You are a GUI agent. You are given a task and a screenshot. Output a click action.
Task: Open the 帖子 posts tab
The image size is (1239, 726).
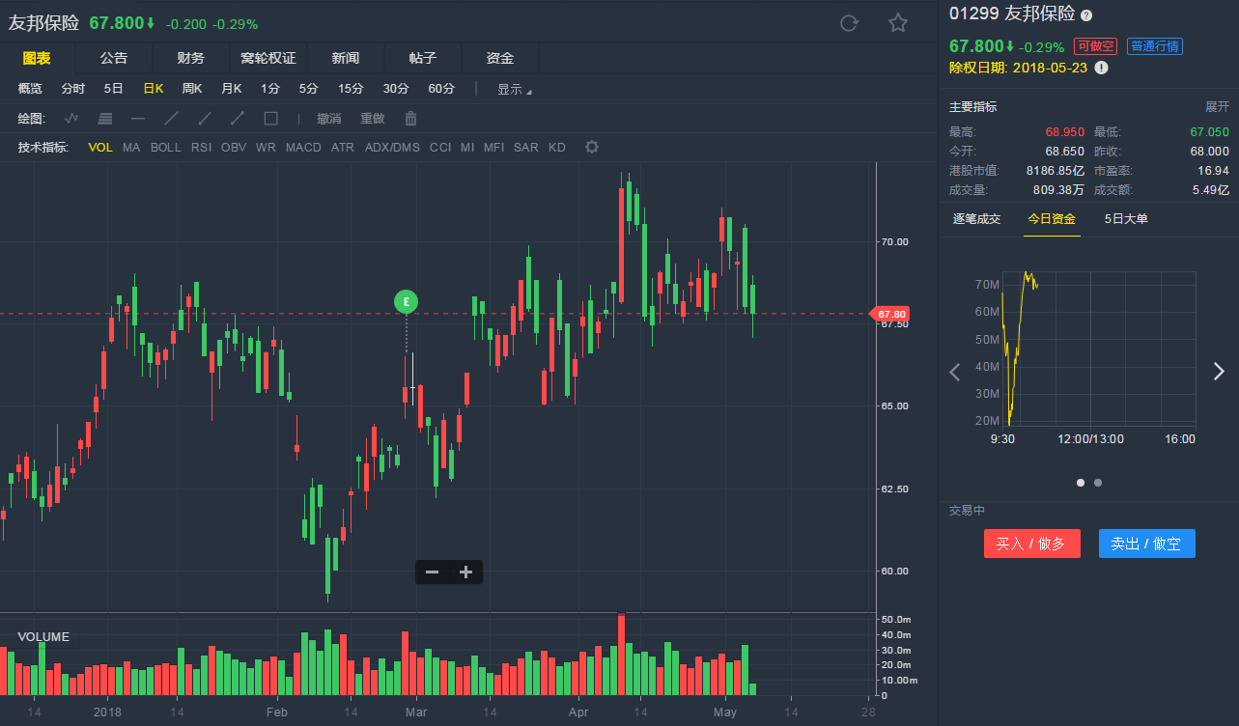click(x=422, y=59)
